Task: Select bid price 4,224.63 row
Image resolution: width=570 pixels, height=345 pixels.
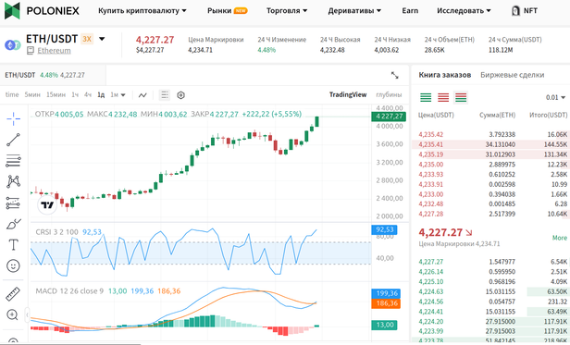Action: click(x=490, y=291)
